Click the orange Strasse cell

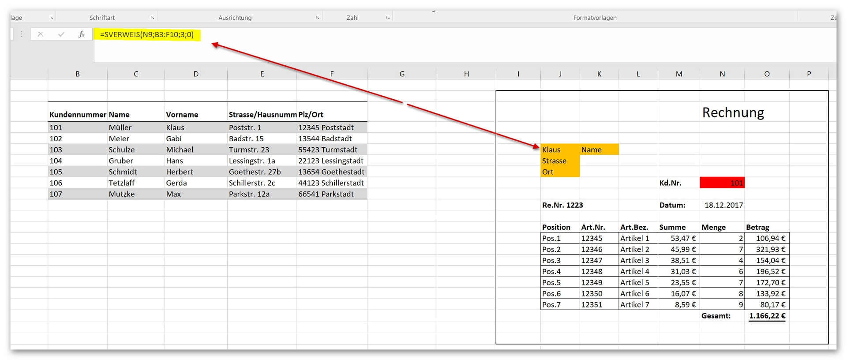pos(560,161)
